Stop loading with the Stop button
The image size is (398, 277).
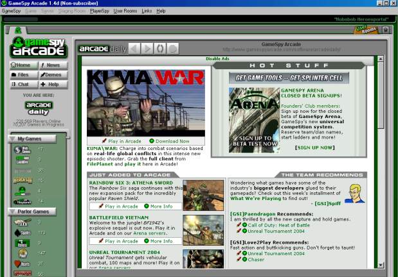(172, 48)
